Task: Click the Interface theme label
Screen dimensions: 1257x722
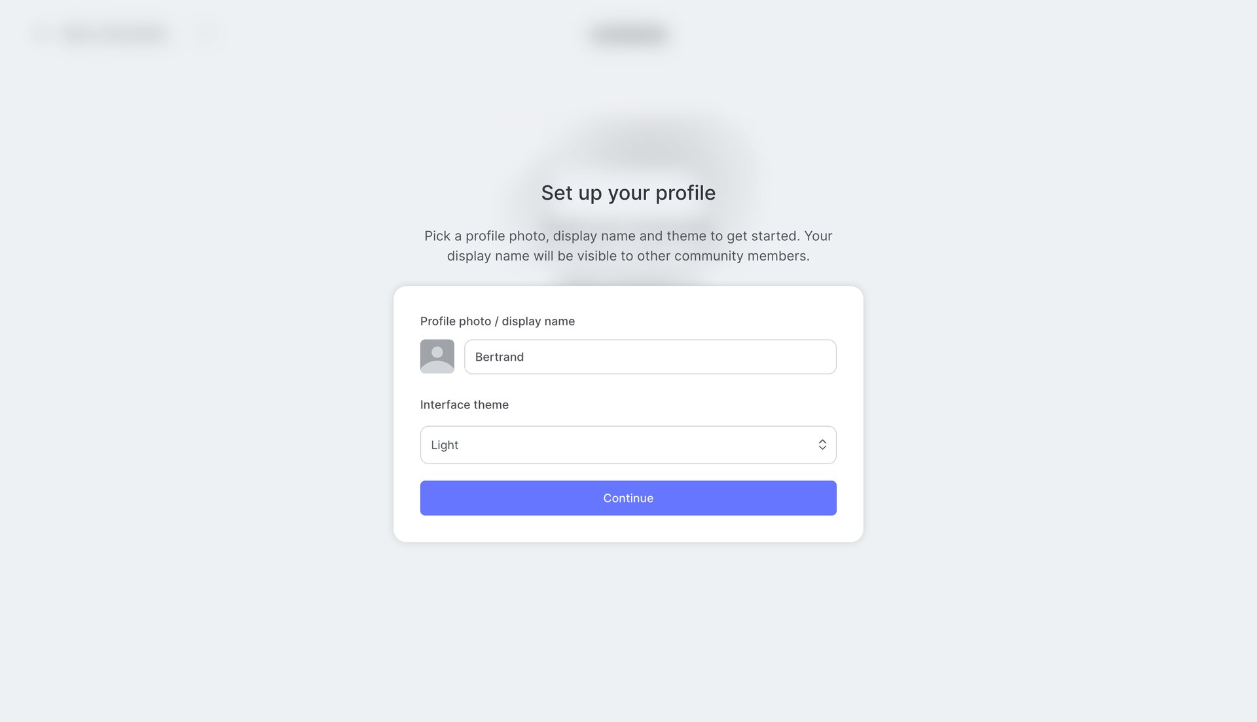Action: (464, 405)
